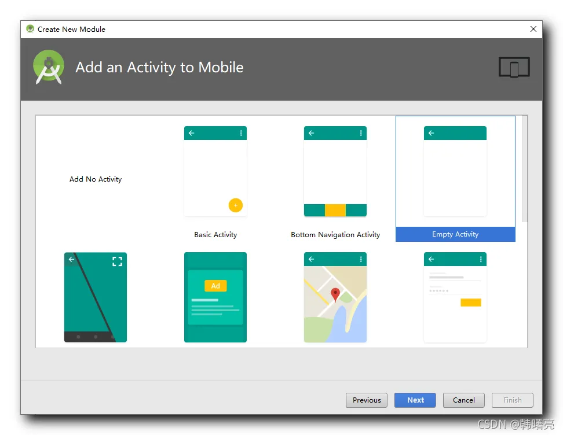
Task: Click the disabled Finish button
Action: coord(513,400)
